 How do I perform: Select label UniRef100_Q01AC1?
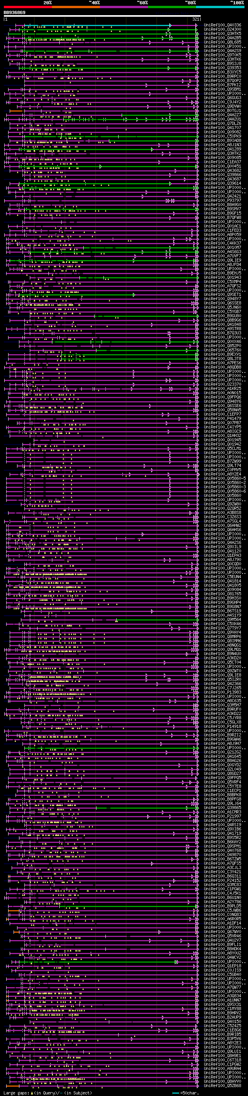pos(222,226)
